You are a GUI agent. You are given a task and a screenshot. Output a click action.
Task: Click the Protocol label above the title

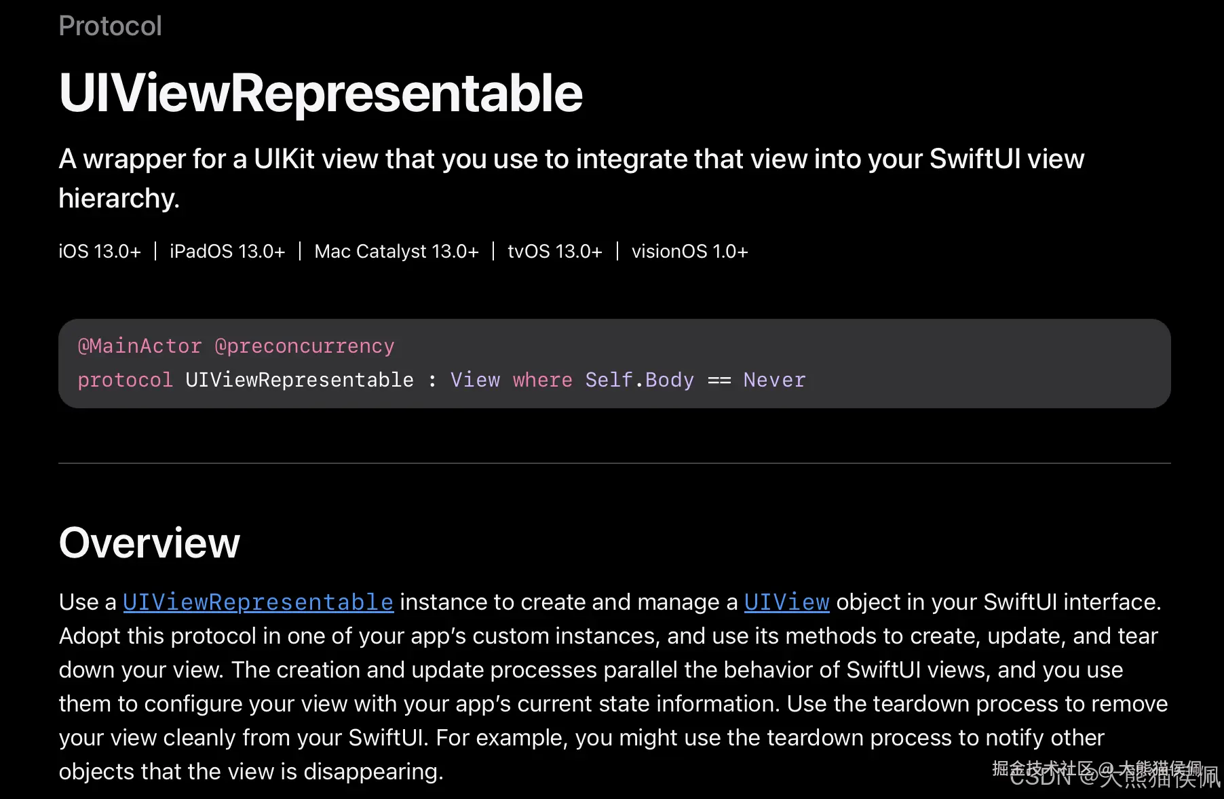click(110, 26)
